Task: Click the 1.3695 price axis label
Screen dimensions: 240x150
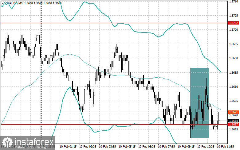Action: [x=234, y=44]
